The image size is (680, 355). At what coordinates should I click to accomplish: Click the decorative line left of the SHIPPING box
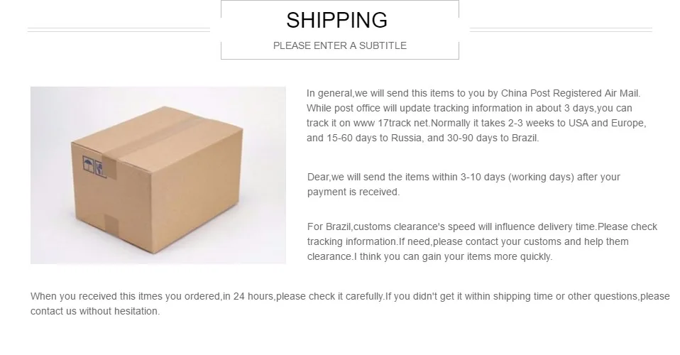119,30
